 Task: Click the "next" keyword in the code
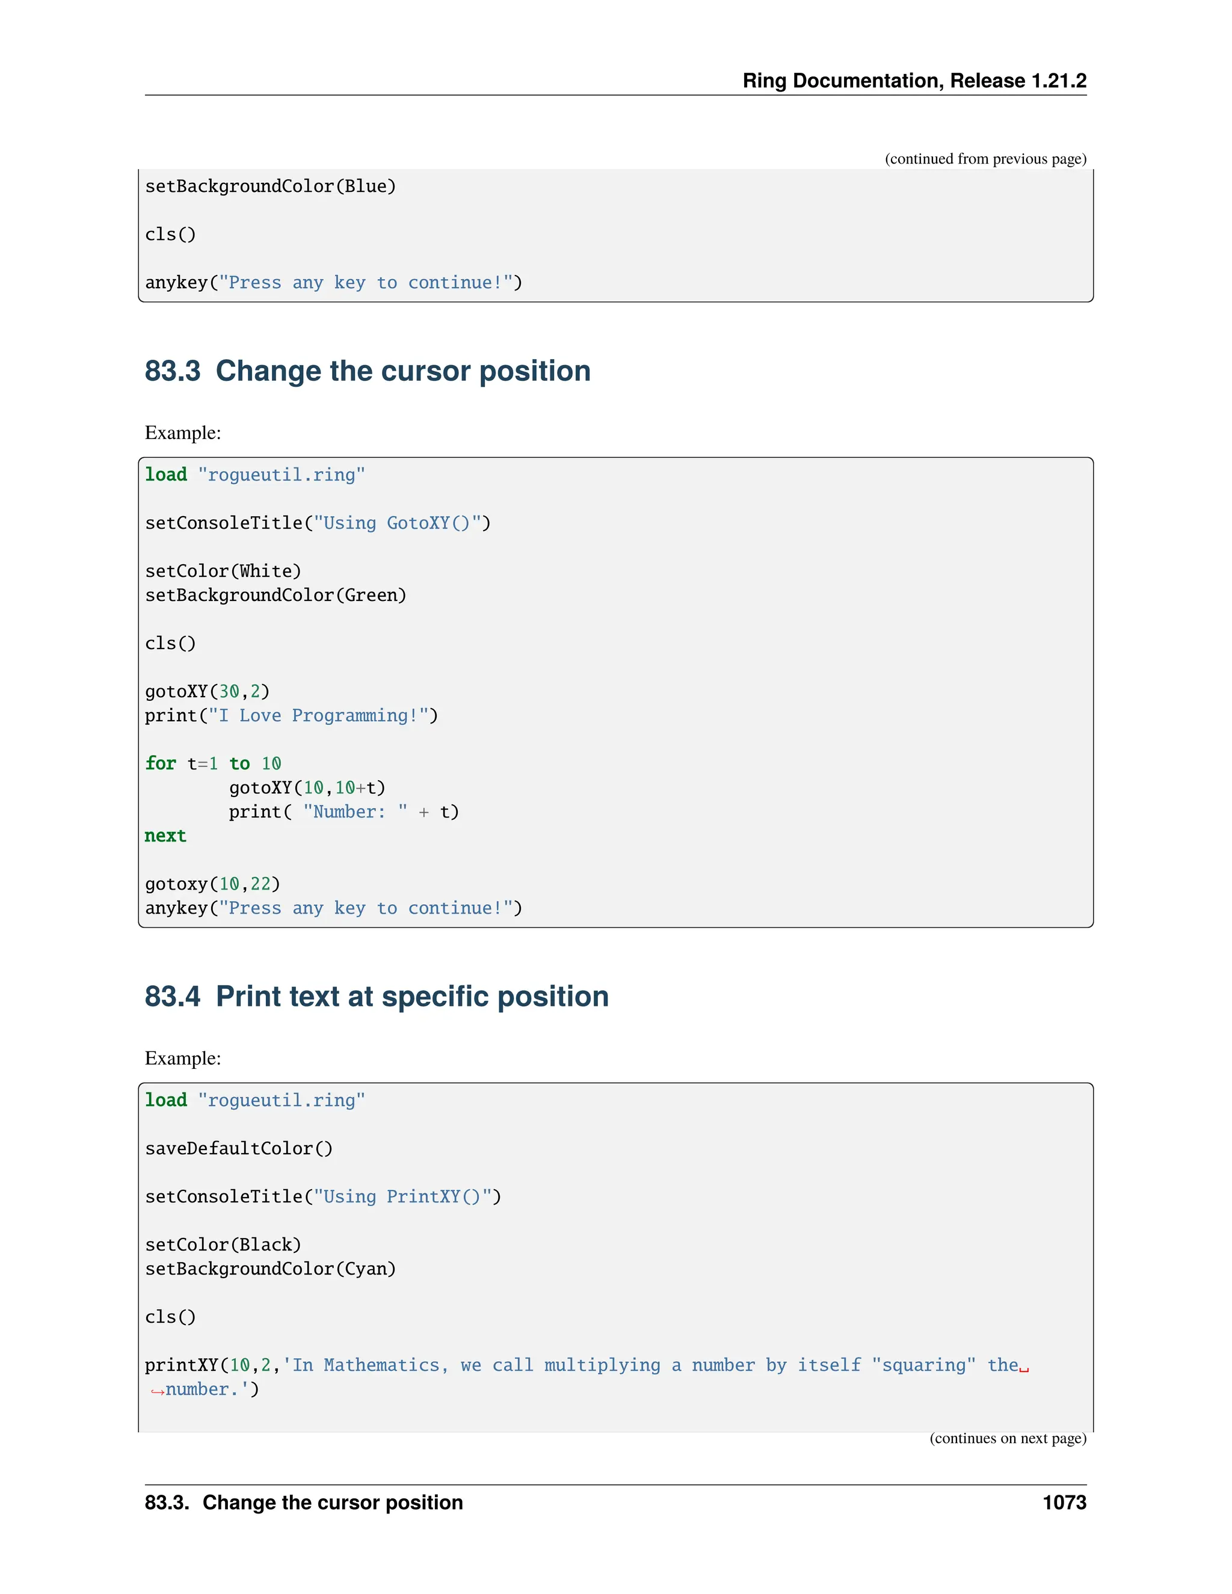click(165, 835)
